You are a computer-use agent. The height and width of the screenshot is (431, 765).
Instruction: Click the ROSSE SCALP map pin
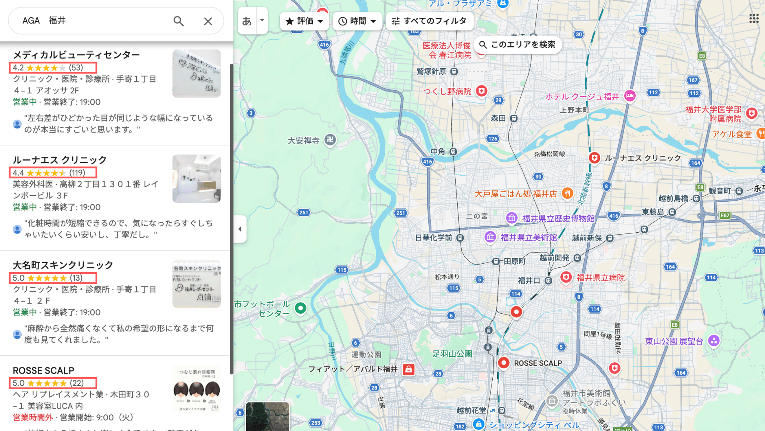504,363
